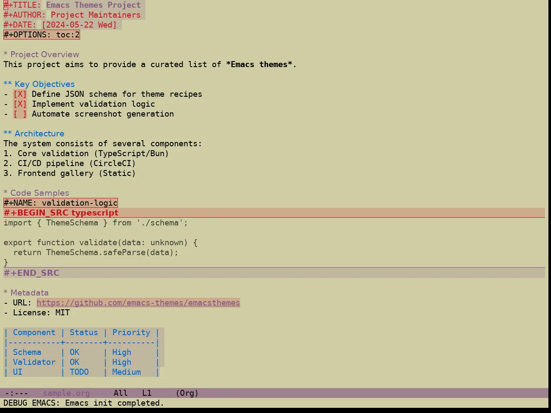Click the 'Status' table header cell
Image resolution: width=551 pixels, height=413 pixels.
pyautogui.click(x=84, y=333)
